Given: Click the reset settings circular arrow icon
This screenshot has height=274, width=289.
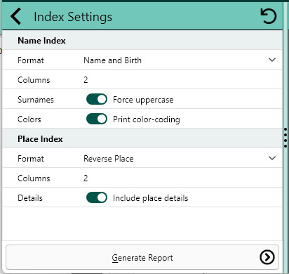Looking at the screenshot, I should (x=269, y=16).
